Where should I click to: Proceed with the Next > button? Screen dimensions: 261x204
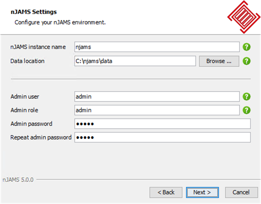tap(202, 192)
